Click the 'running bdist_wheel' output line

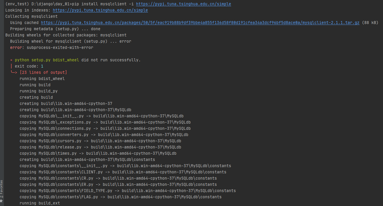[42, 79]
